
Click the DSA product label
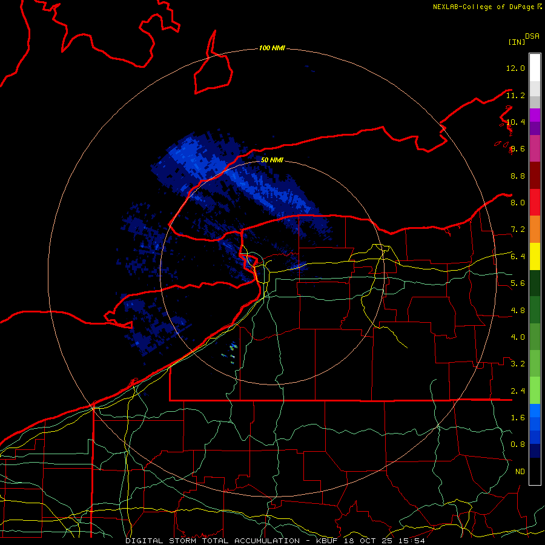(x=532, y=36)
